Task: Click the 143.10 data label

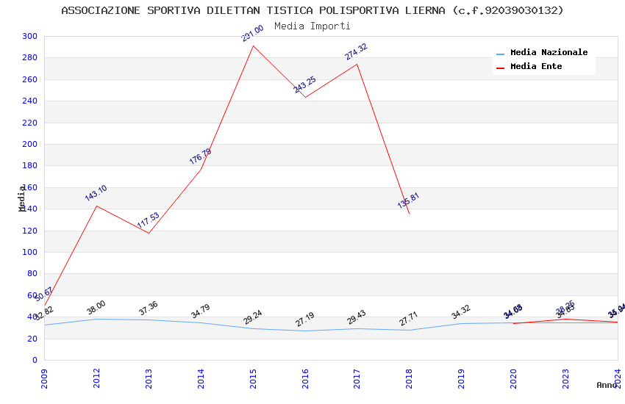Action: (x=96, y=193)
